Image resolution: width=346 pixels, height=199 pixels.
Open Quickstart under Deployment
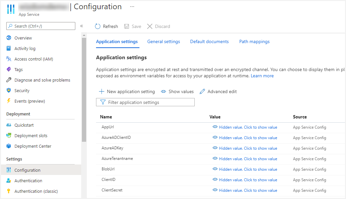[x=24, y=125]
